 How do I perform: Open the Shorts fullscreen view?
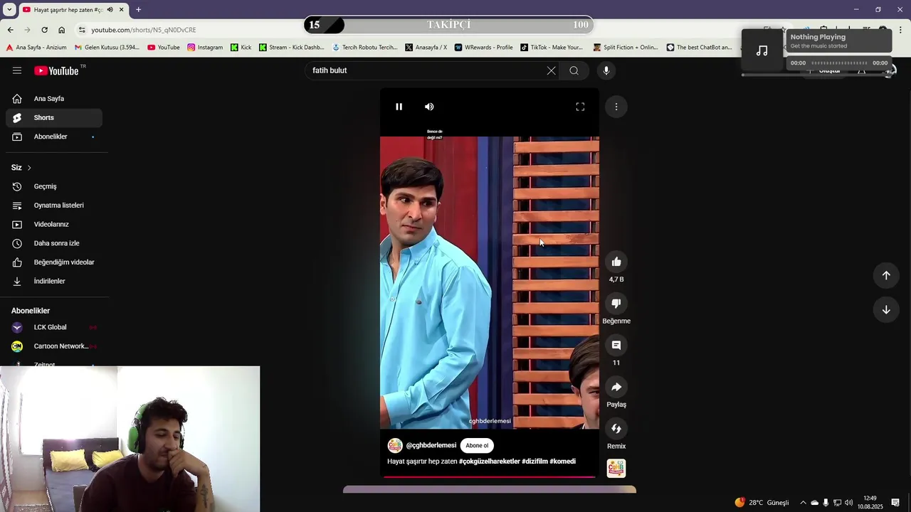pos(580,107)
